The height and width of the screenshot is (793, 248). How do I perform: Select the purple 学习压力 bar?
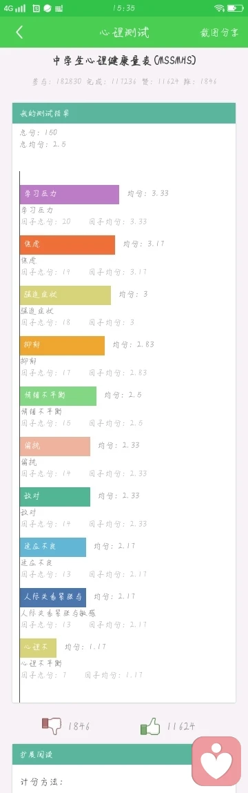[70, 194]
